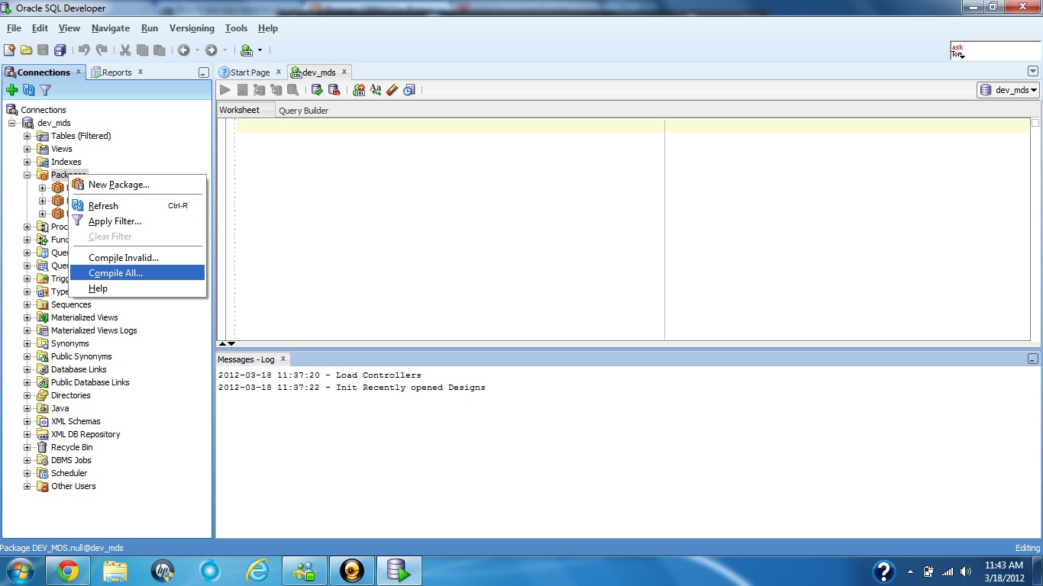Select the Other Users tree item

pyautogui.click(x=73, y=486)
